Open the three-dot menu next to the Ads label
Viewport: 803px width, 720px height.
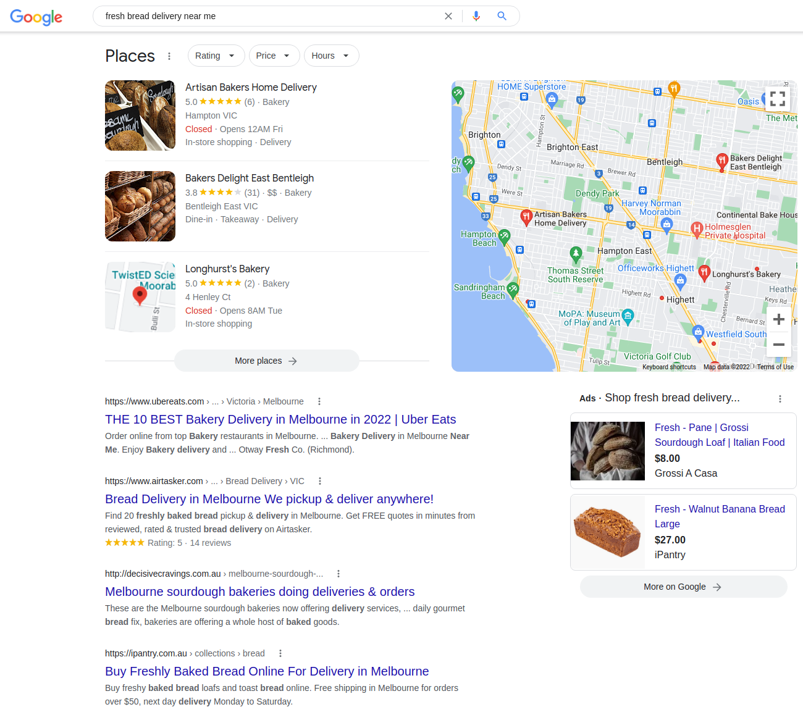click(x=780, y=399)
